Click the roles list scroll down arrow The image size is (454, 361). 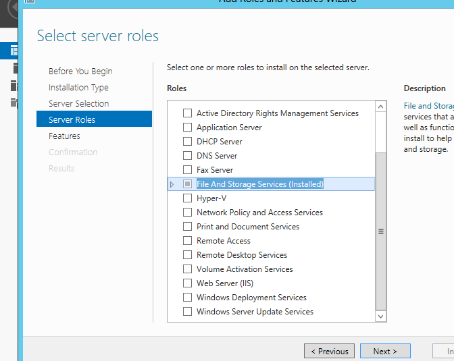(381, 316)
